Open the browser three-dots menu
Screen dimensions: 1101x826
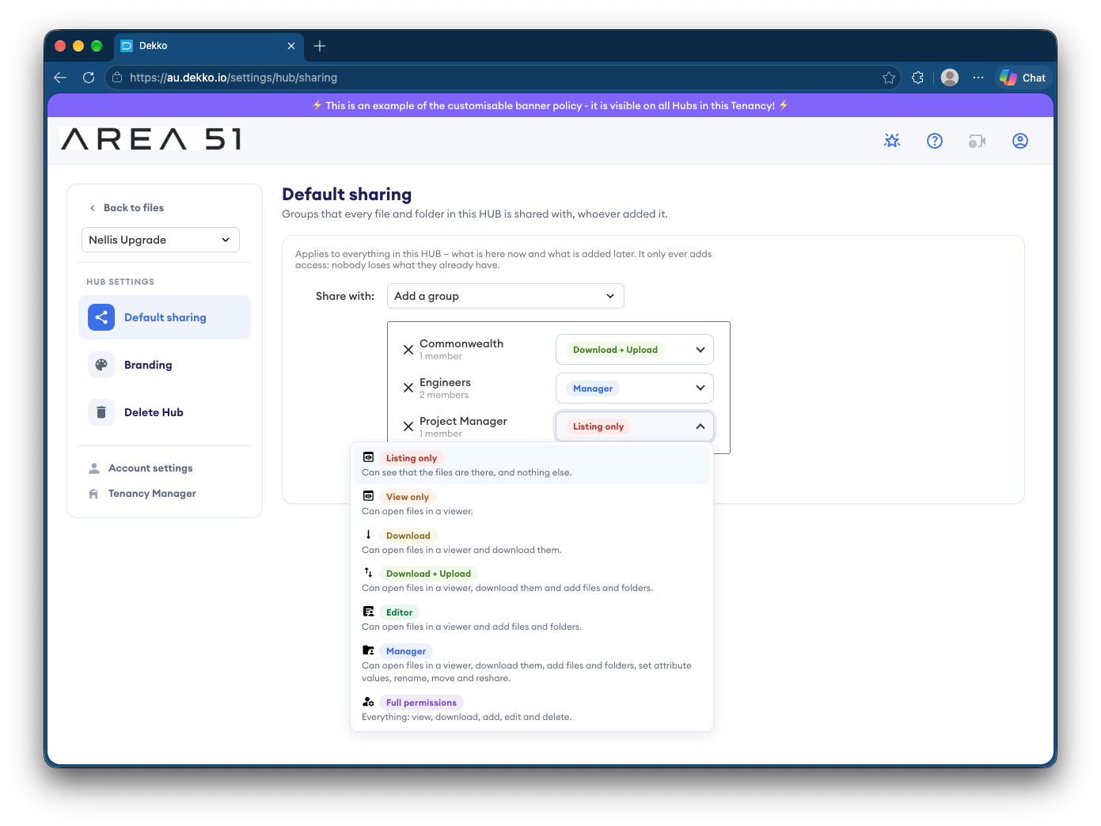tap(978, 78)
